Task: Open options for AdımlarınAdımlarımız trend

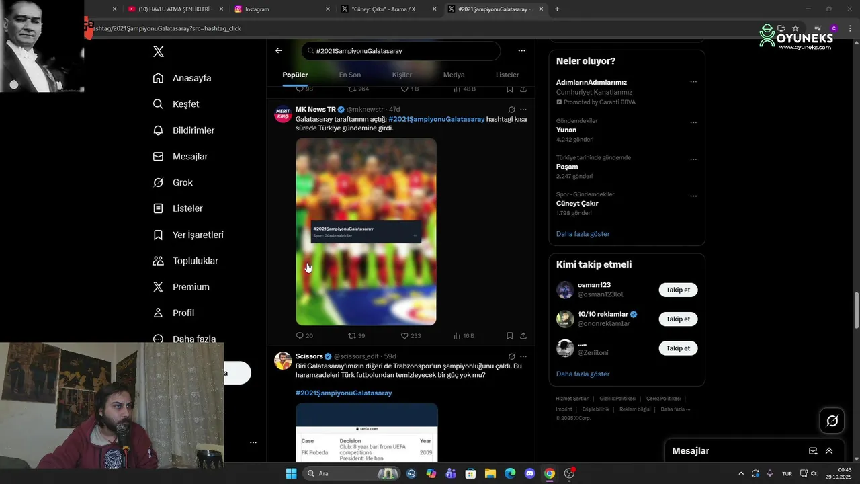Action: (693, 82)
